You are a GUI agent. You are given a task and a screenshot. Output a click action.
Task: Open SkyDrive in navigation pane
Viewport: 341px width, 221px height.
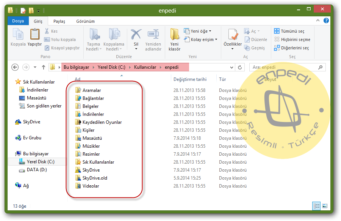tap(28, 122)
